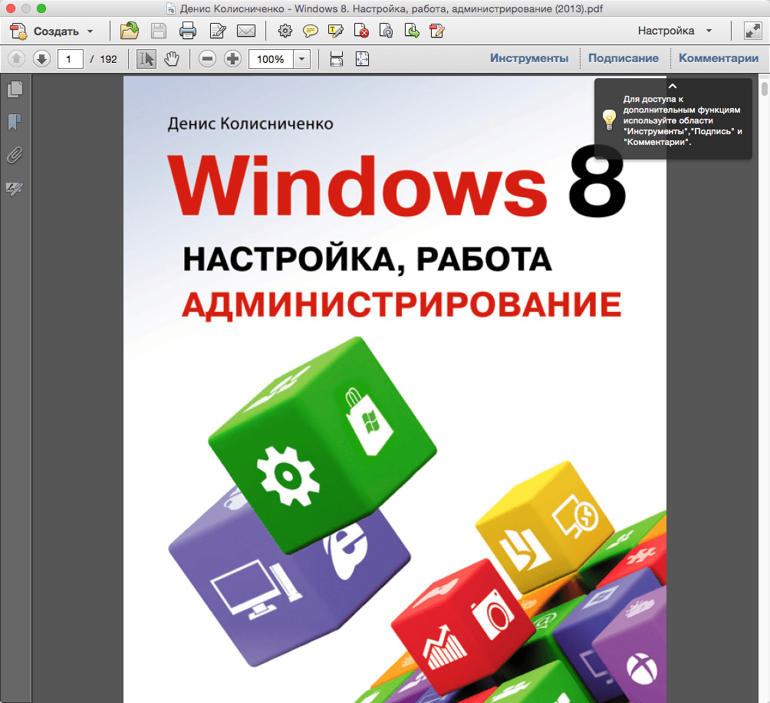
Task: Open the Настройка dropdown
Action: click(x=675, y=31)
